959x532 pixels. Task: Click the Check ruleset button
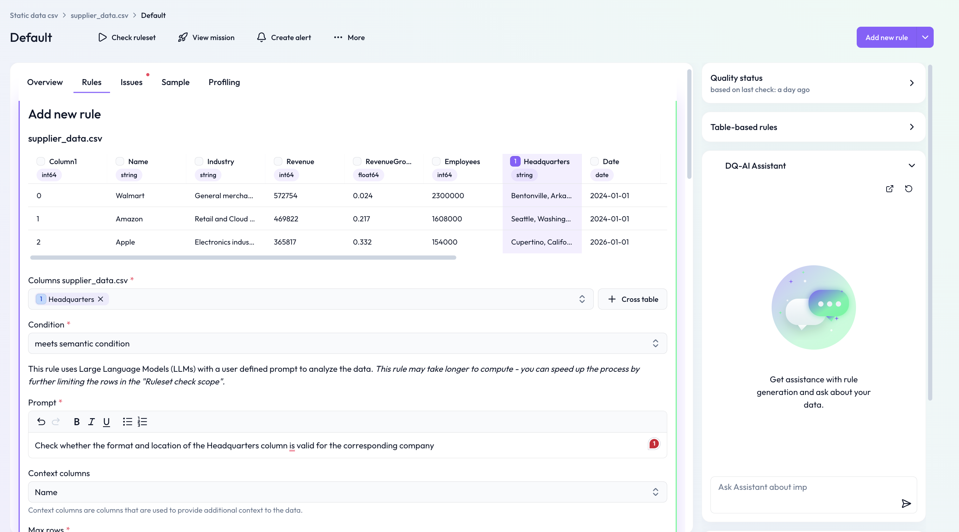(127, 38)
